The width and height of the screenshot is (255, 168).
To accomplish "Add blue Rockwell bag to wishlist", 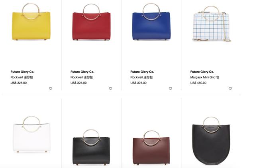I will 170,88.
